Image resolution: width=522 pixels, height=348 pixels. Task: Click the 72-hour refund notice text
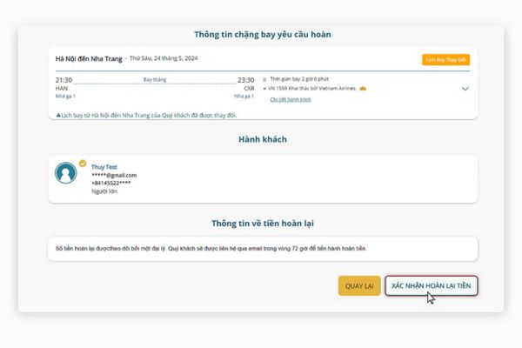tap(211, 249)
